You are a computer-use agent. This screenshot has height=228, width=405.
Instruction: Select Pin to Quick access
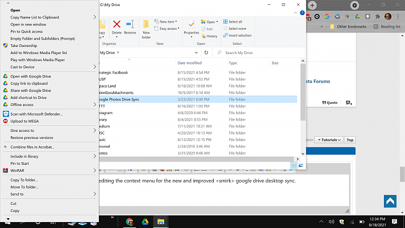pos(26,31)
